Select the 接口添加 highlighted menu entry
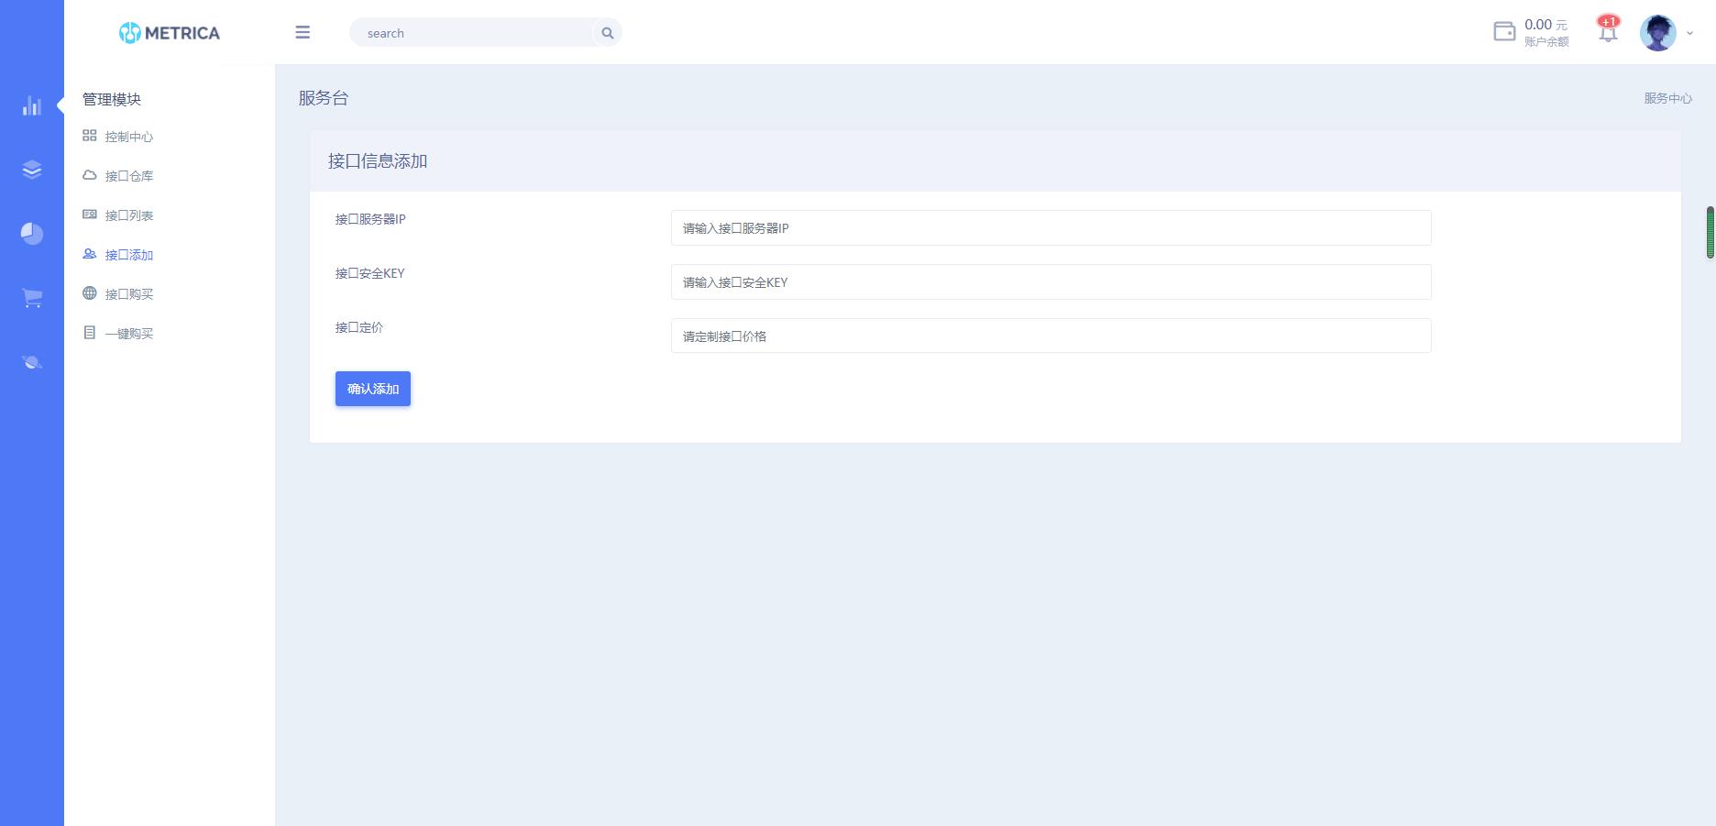 click(128, 255)
